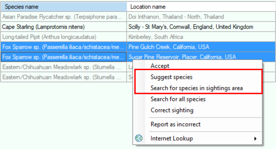Open the Internet Lookup menu item
The image size is (276, 149).
click(x=197, y=138)
